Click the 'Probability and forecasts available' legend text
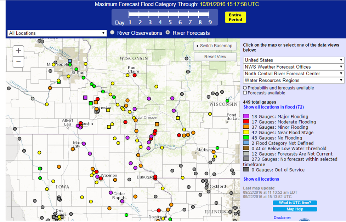The height and width of the screenshot is (222, 346). tap(281, 88)
